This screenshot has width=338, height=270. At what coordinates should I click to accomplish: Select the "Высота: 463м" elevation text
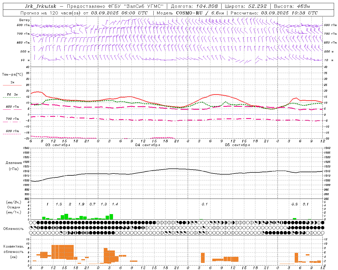coord(292,6)
